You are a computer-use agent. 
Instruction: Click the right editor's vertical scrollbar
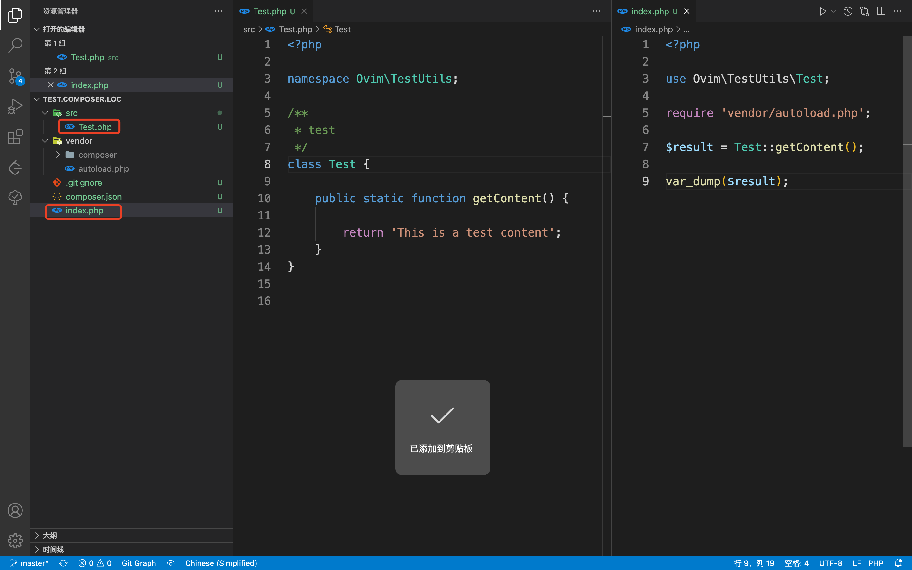(907, 241)
